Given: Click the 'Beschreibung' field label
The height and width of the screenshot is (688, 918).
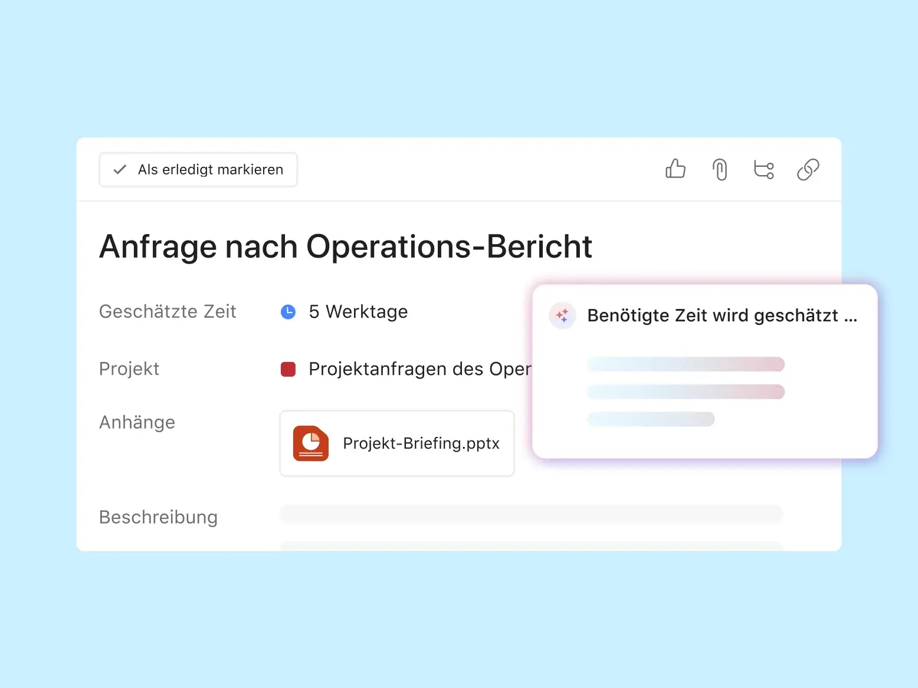Looking at the screenshot, I should (x=158, y=517).
